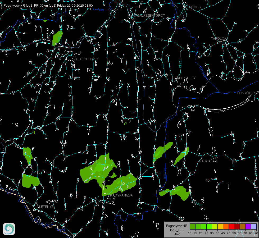Click the legend scale value 70
Viewport: 259px width, 238px height.
tap(256, 233)
